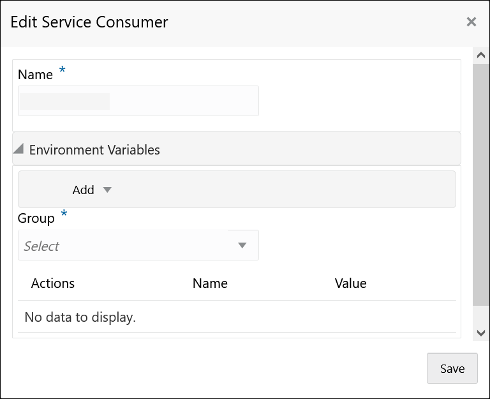Click the Value column header
490x399 pixels.
point(350,283)
